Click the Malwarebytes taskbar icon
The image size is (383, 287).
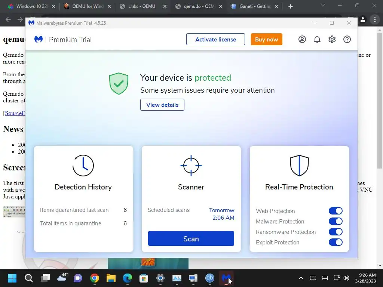[226, 278]
